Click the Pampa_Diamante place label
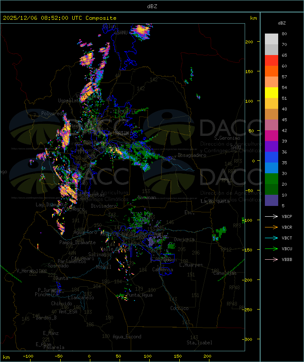 pos(77,242)
